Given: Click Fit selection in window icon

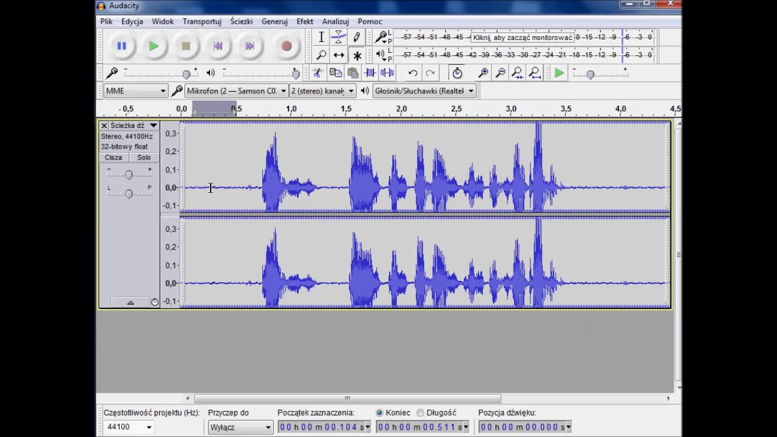Looking at the screenshot, I should (518, 73).
